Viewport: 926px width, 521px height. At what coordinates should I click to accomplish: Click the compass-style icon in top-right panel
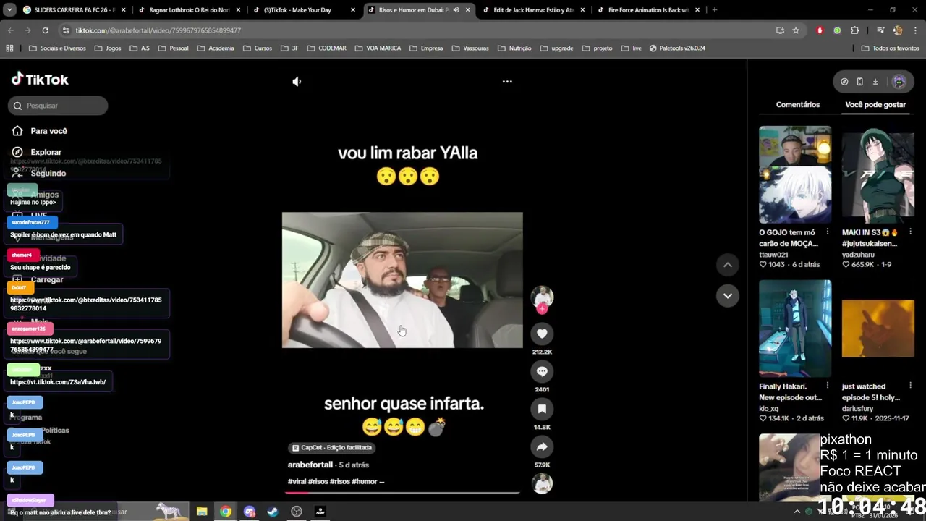(x=844, y=82)
